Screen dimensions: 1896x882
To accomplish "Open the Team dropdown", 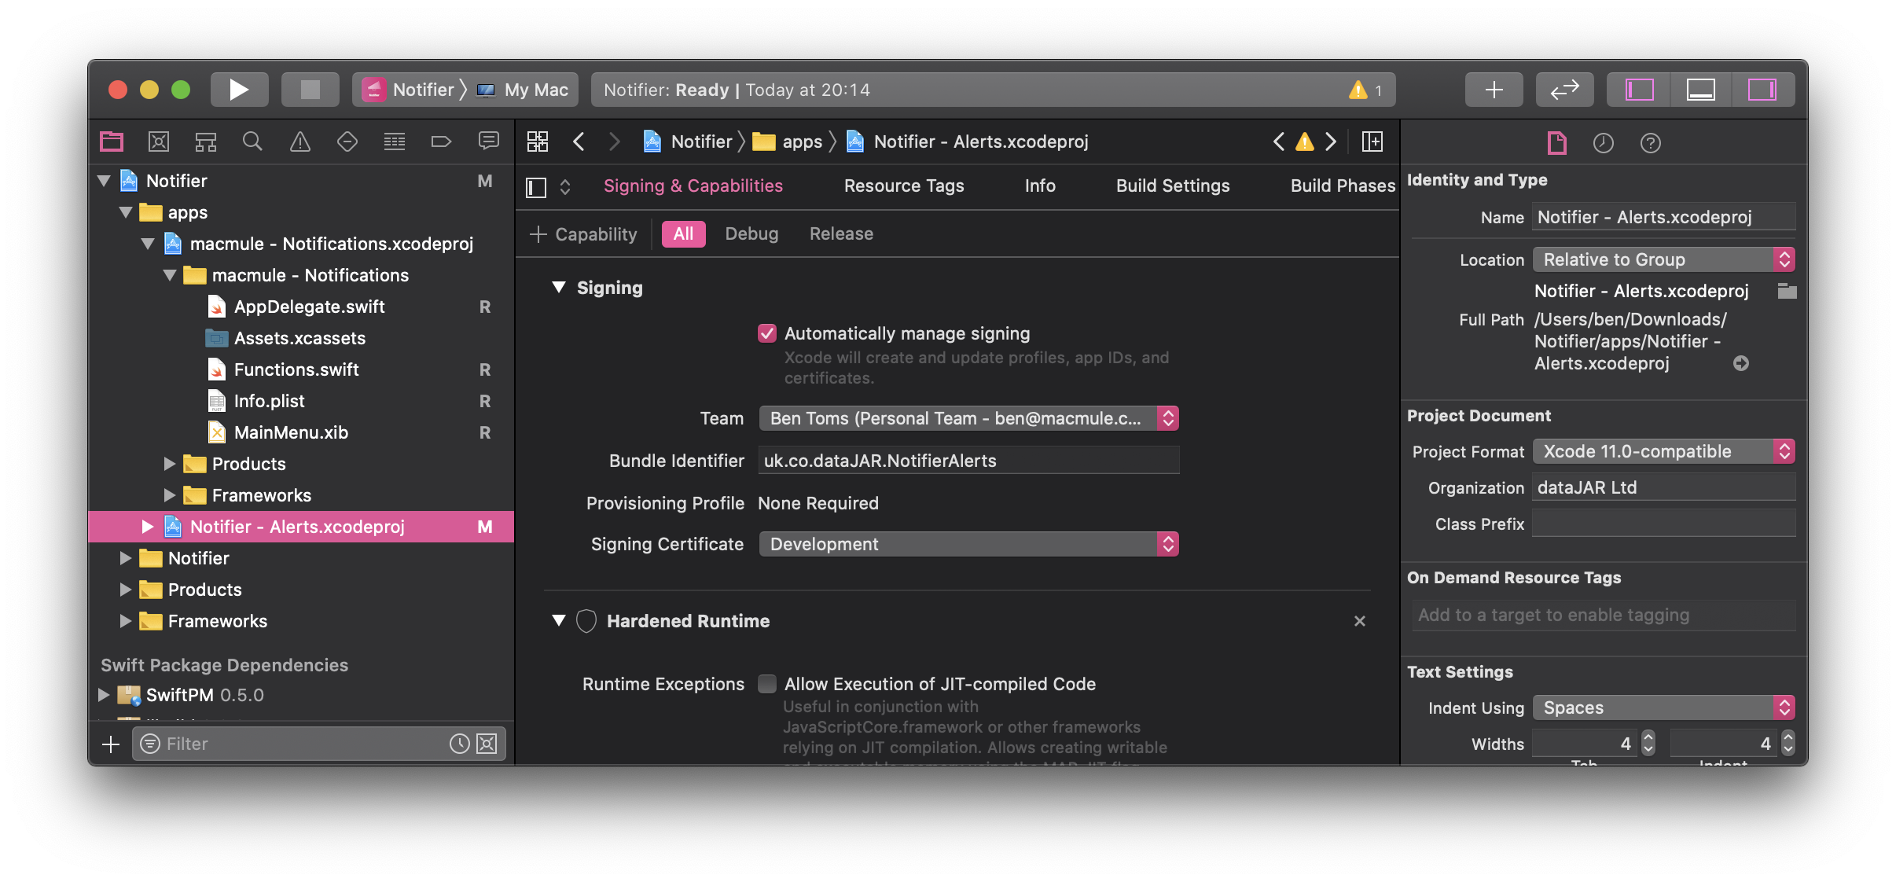I will point(968,418).
